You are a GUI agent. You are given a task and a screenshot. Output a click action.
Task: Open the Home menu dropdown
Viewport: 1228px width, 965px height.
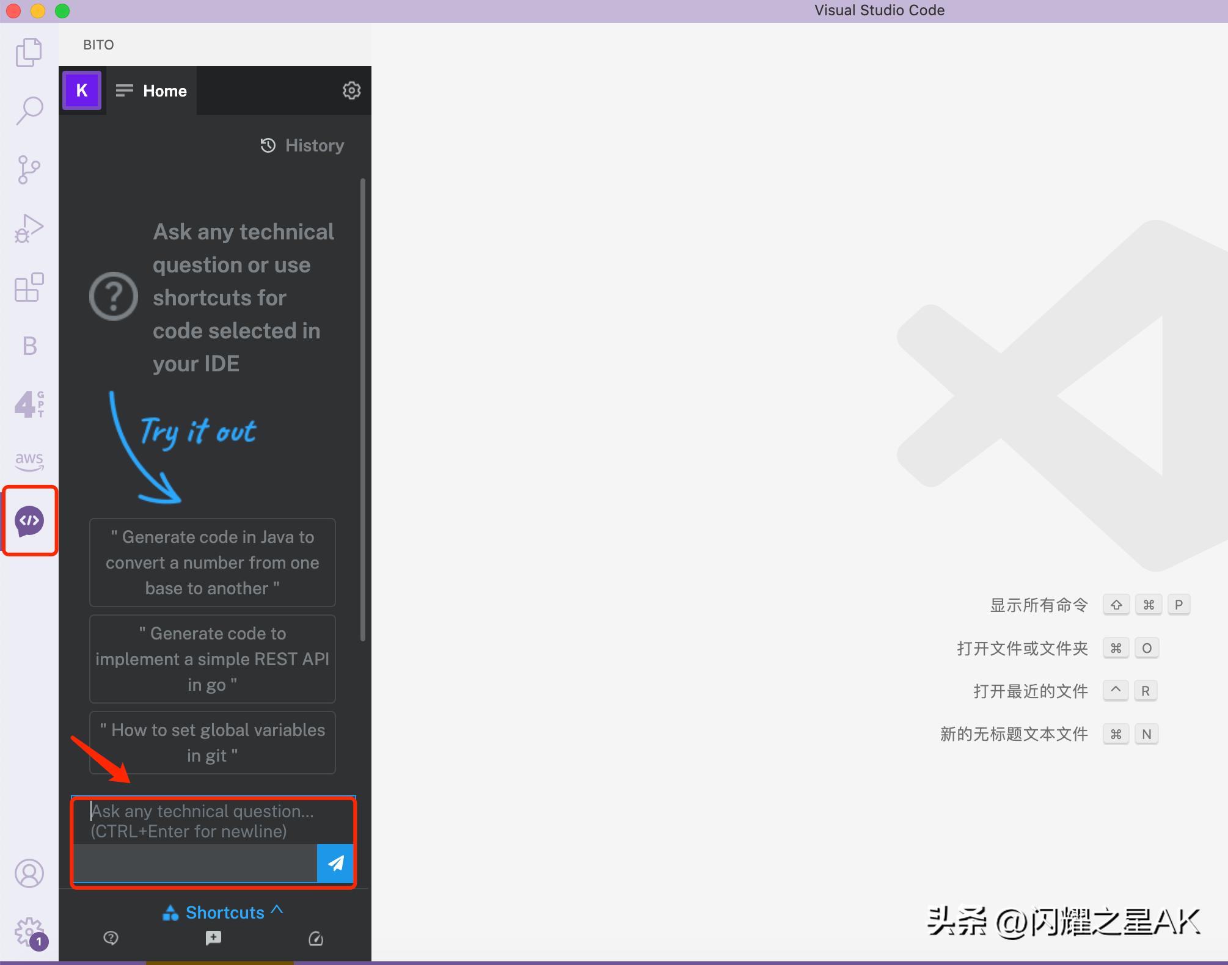pyautogui.click(x=152, y=90)
